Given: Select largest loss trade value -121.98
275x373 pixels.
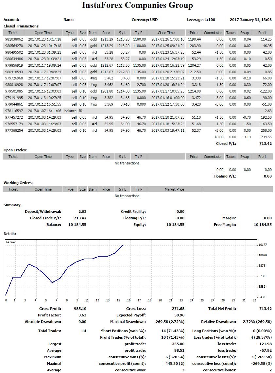Looking at the screenshot, I should pos(265,344).
